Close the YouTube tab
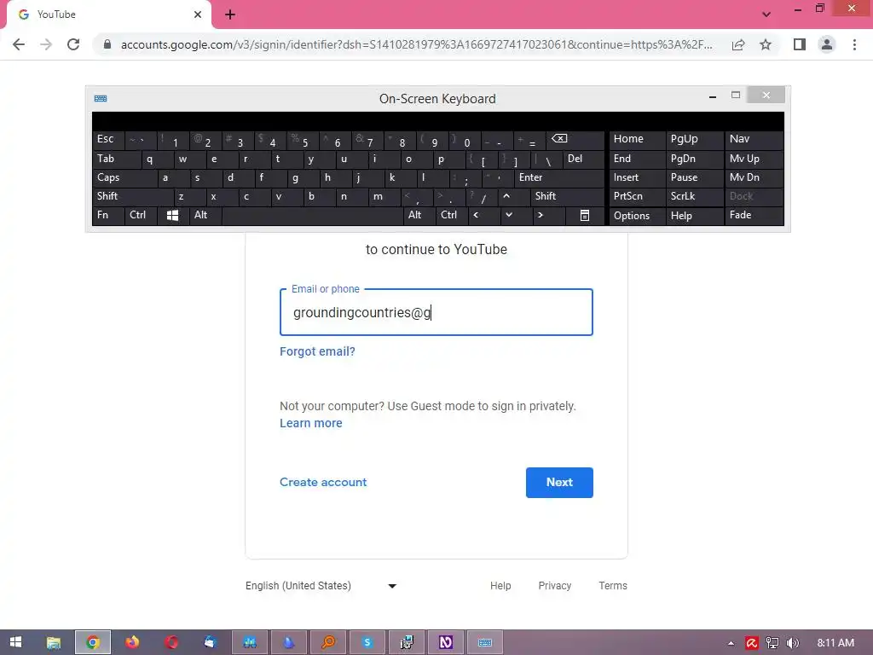 (198, 14)
